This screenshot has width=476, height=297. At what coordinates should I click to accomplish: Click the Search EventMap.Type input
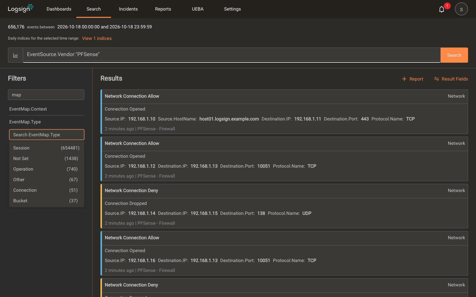[x=47, y=135]
